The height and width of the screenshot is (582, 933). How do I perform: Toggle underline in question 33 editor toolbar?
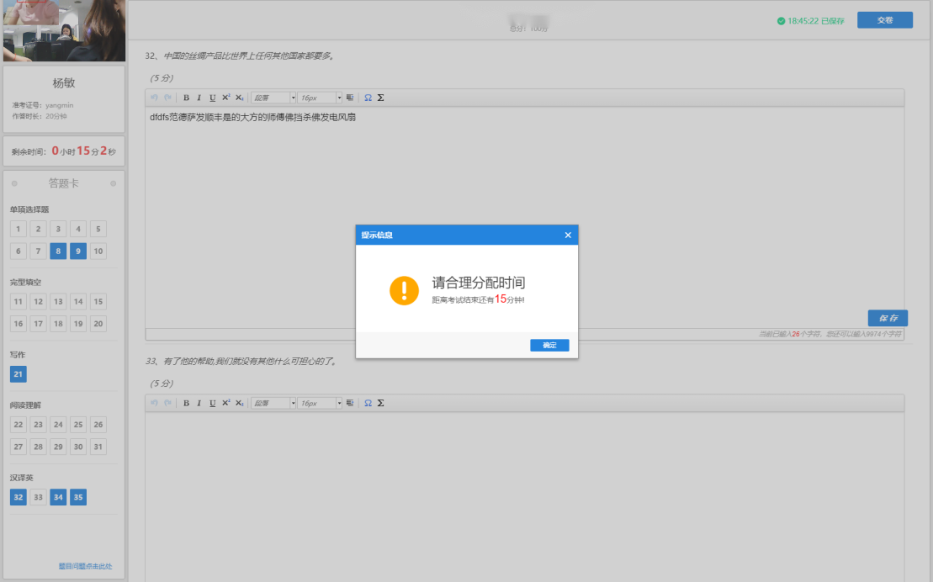(x=212, y=403)
